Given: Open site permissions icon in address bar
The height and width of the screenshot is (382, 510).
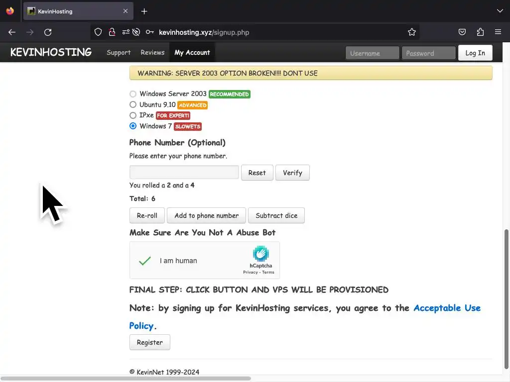Looking at the screenshot, I should [x=126, y=32].
